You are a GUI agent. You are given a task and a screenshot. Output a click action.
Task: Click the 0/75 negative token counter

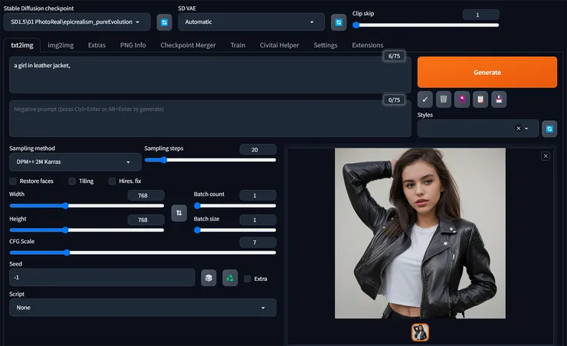point(394,100)
